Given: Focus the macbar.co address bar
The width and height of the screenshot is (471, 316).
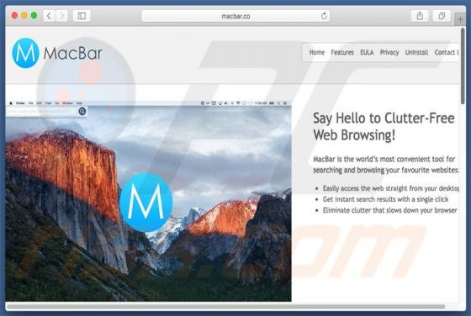Looking at the screenshot, I should pyautogui.click(x=235, y=16).
